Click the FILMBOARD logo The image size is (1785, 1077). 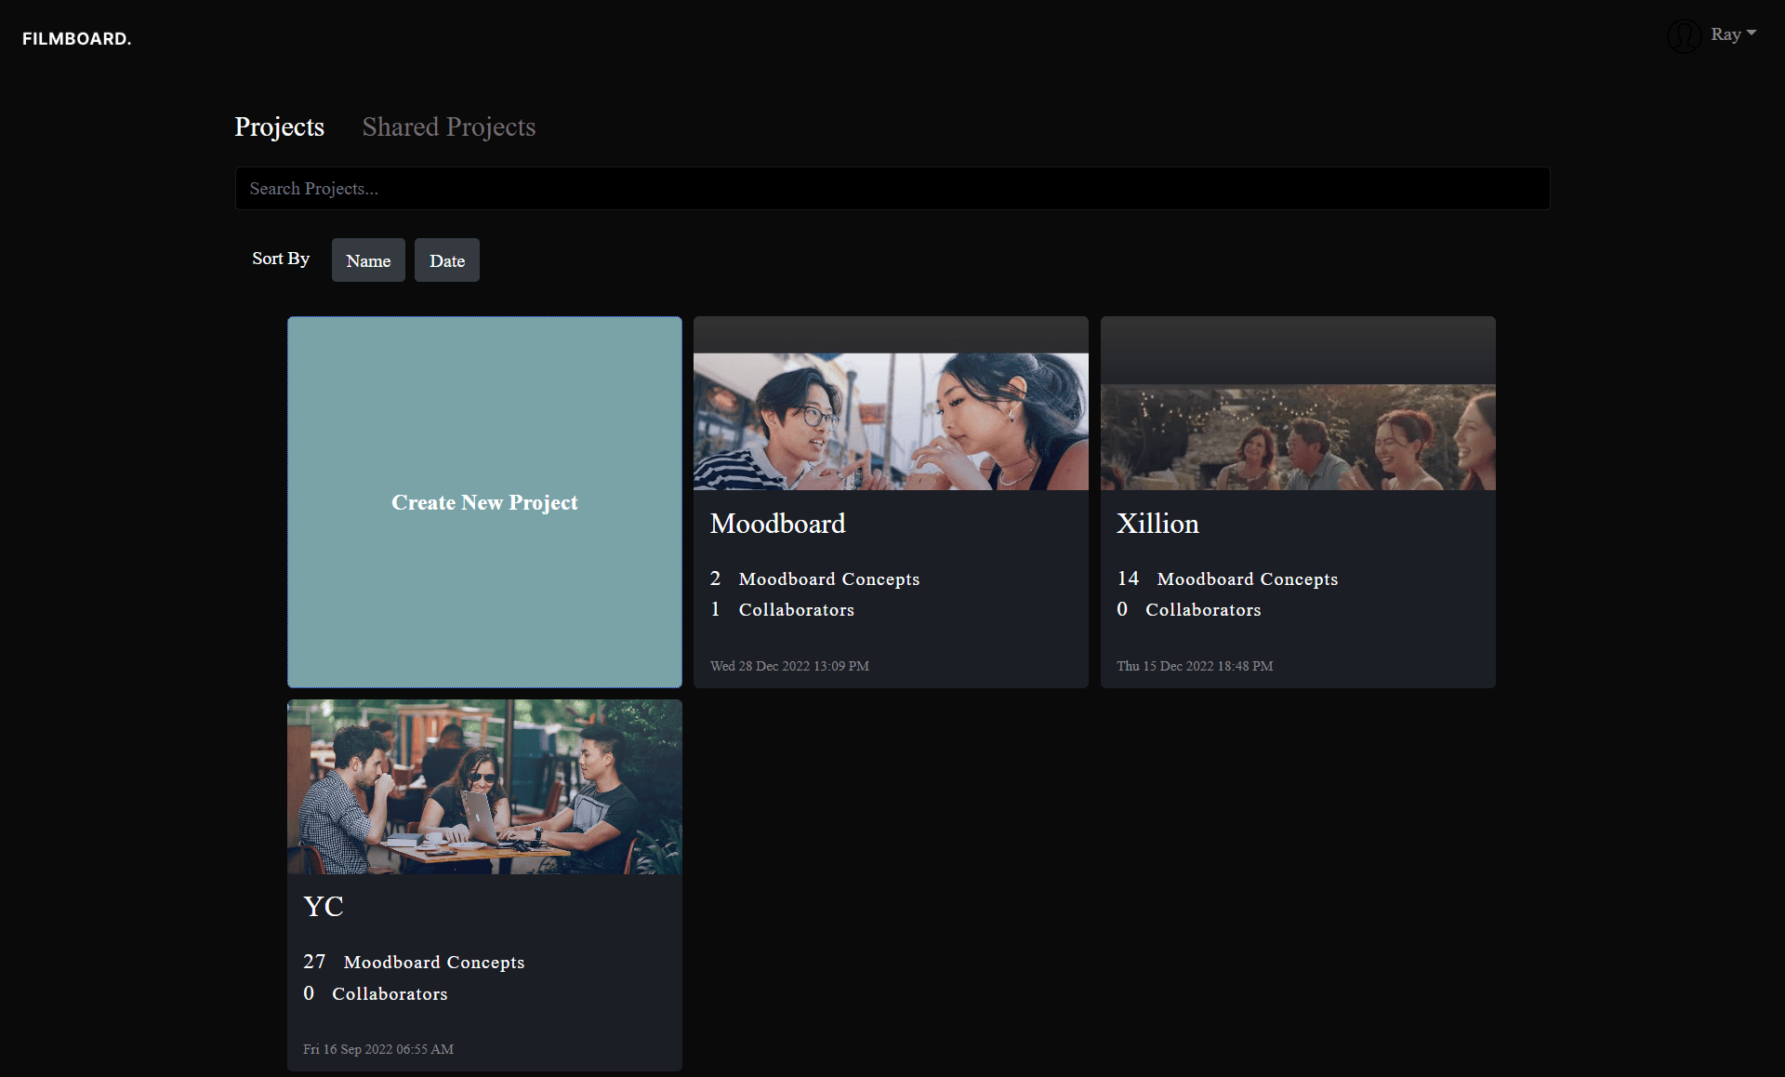coord(76,38)
